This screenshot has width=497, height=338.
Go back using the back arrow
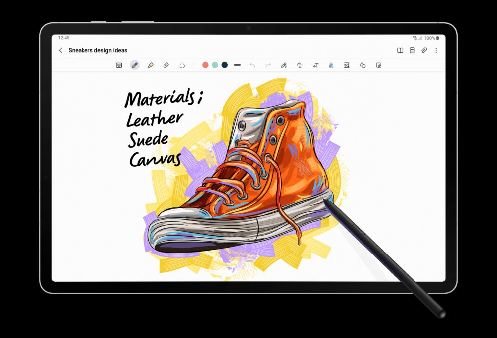(x=61, y=50)
